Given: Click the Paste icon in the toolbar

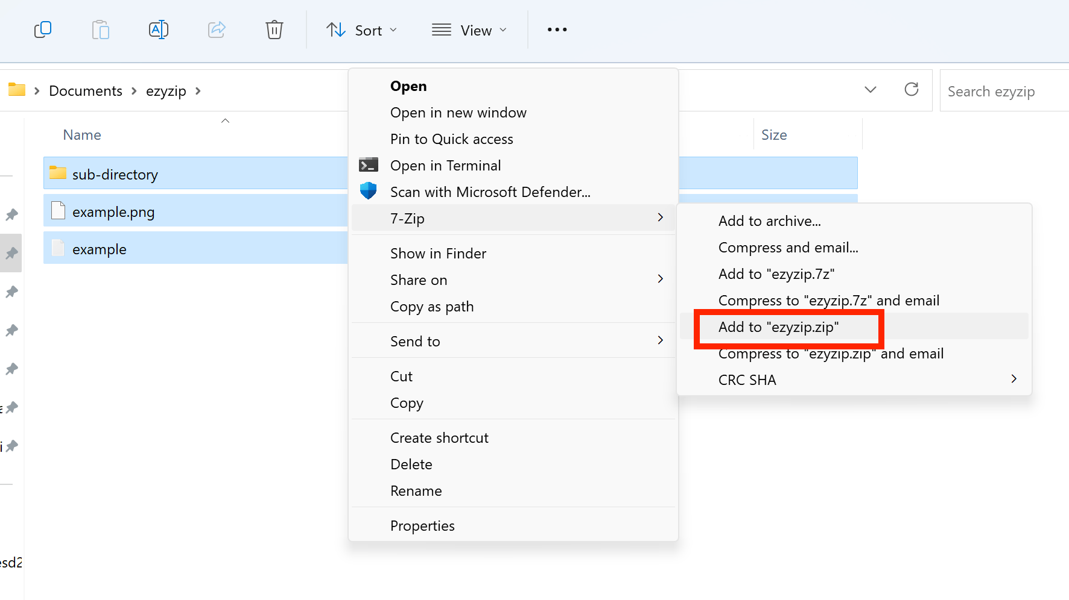Looking at the screenshot, I should click(x=101, y=30).
